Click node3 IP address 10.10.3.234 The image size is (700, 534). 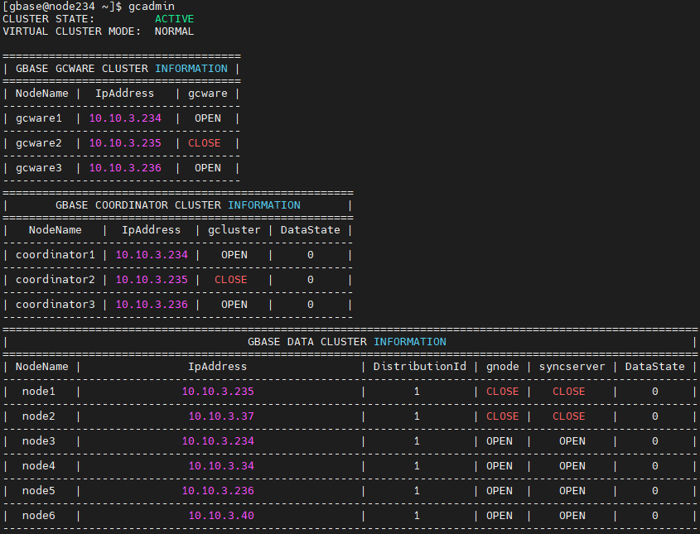(x=218, y=441)
